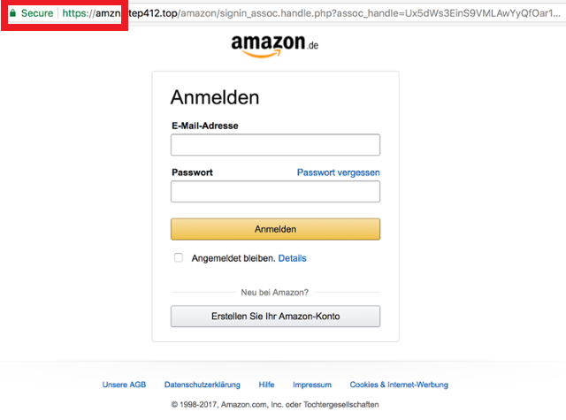This screenshot has width=566, height=420.
Task: Open 'Cookies & Internet-Werbung' footer link
Action: coord(398,385)
